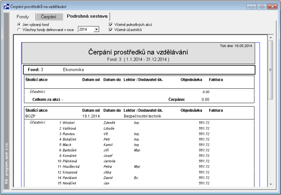Click the BOZP training event name

point(30,116)
